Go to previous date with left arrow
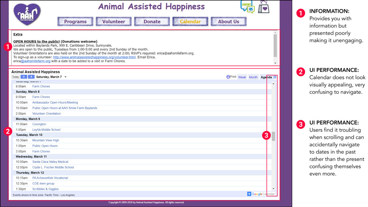Image resolution: width=368 pixels, height=207 pixels. pyautogui.click(x=24, y=77)
